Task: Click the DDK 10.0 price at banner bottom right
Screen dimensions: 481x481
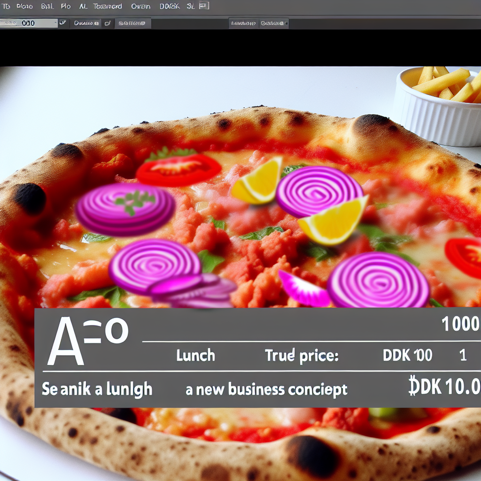Action: [444, 387]
